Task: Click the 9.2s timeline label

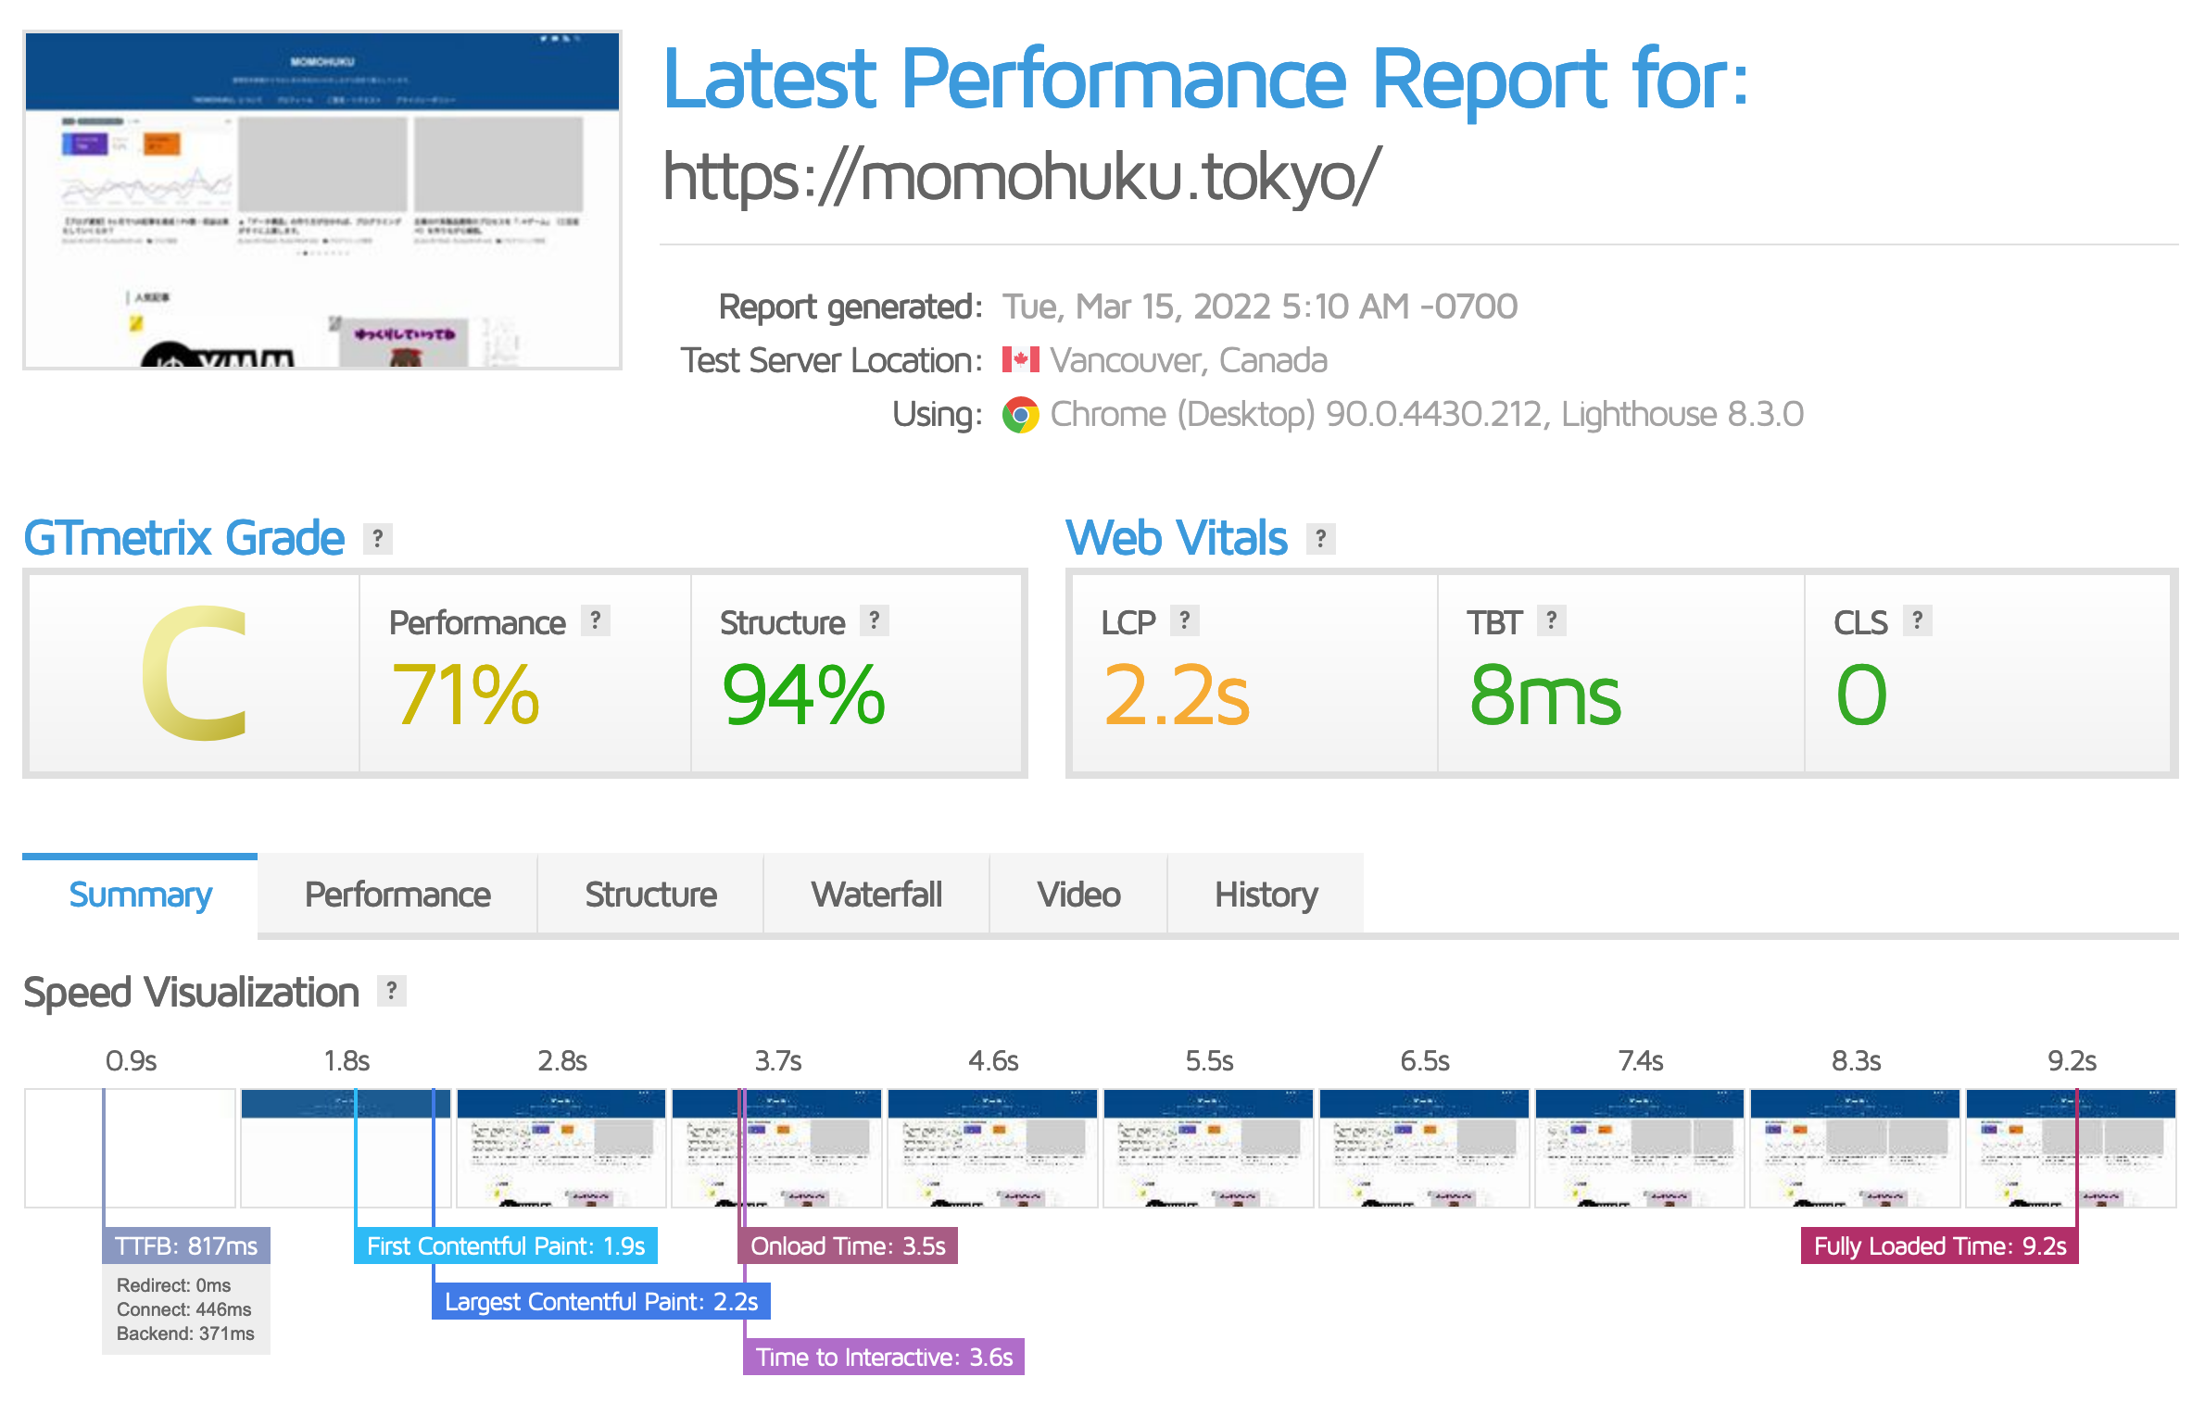Action: [x=2072, y=1060]
